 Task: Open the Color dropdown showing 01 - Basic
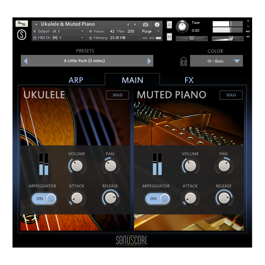216,61
